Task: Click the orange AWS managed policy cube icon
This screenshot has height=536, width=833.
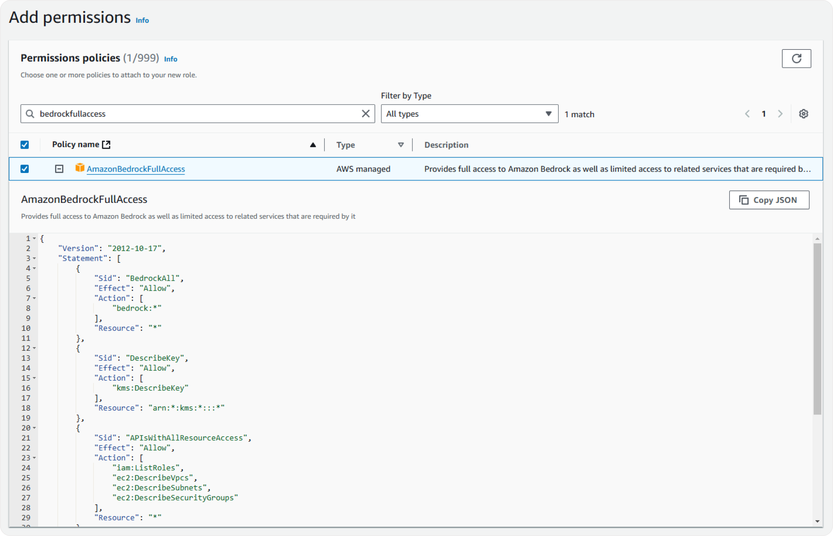Action: (x=80, y=168)
